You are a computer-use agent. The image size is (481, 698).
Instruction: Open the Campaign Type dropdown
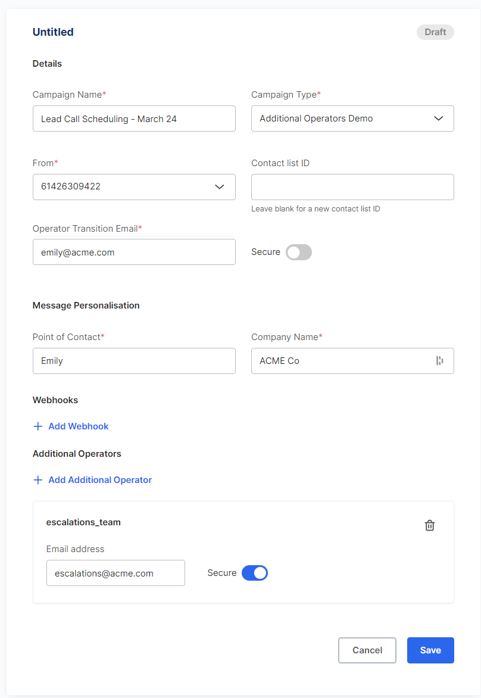(x=352, y=119)
